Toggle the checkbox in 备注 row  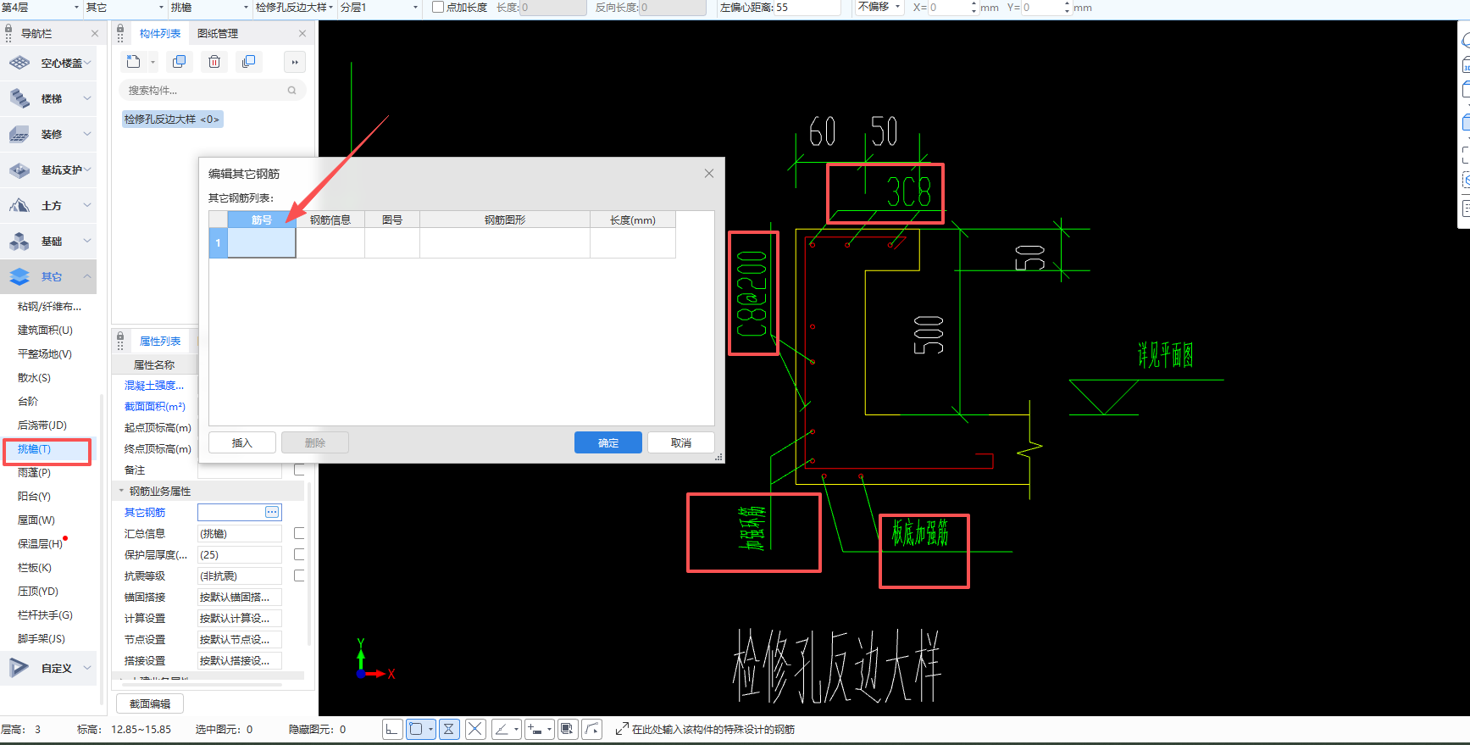[299, 470]
